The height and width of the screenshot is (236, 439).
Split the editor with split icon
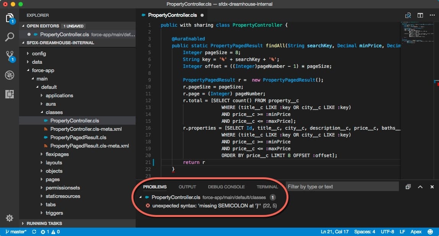[x=420, y=15]
